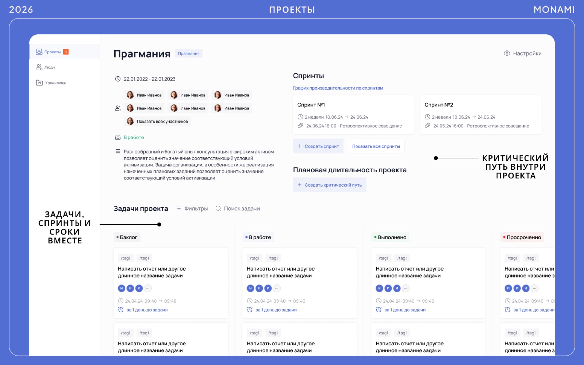Click the Настройки gear icon
Image resolution: width=584 pixels, height=365 pixels.
point(507,53)
